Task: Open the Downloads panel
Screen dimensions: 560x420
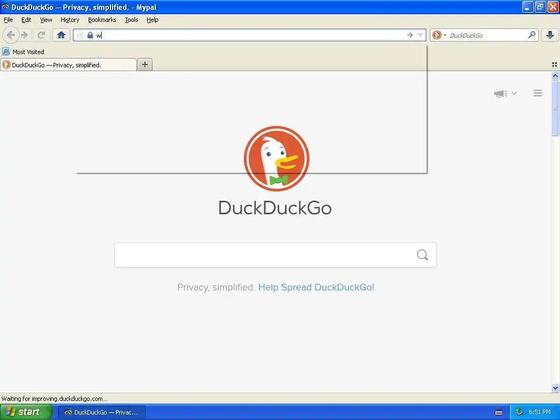Action: tap(550, 35)
